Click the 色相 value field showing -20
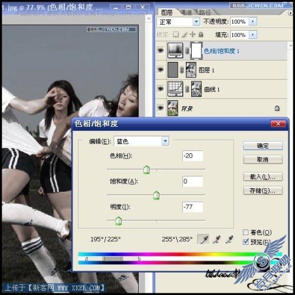 click(x=192, y=156)
